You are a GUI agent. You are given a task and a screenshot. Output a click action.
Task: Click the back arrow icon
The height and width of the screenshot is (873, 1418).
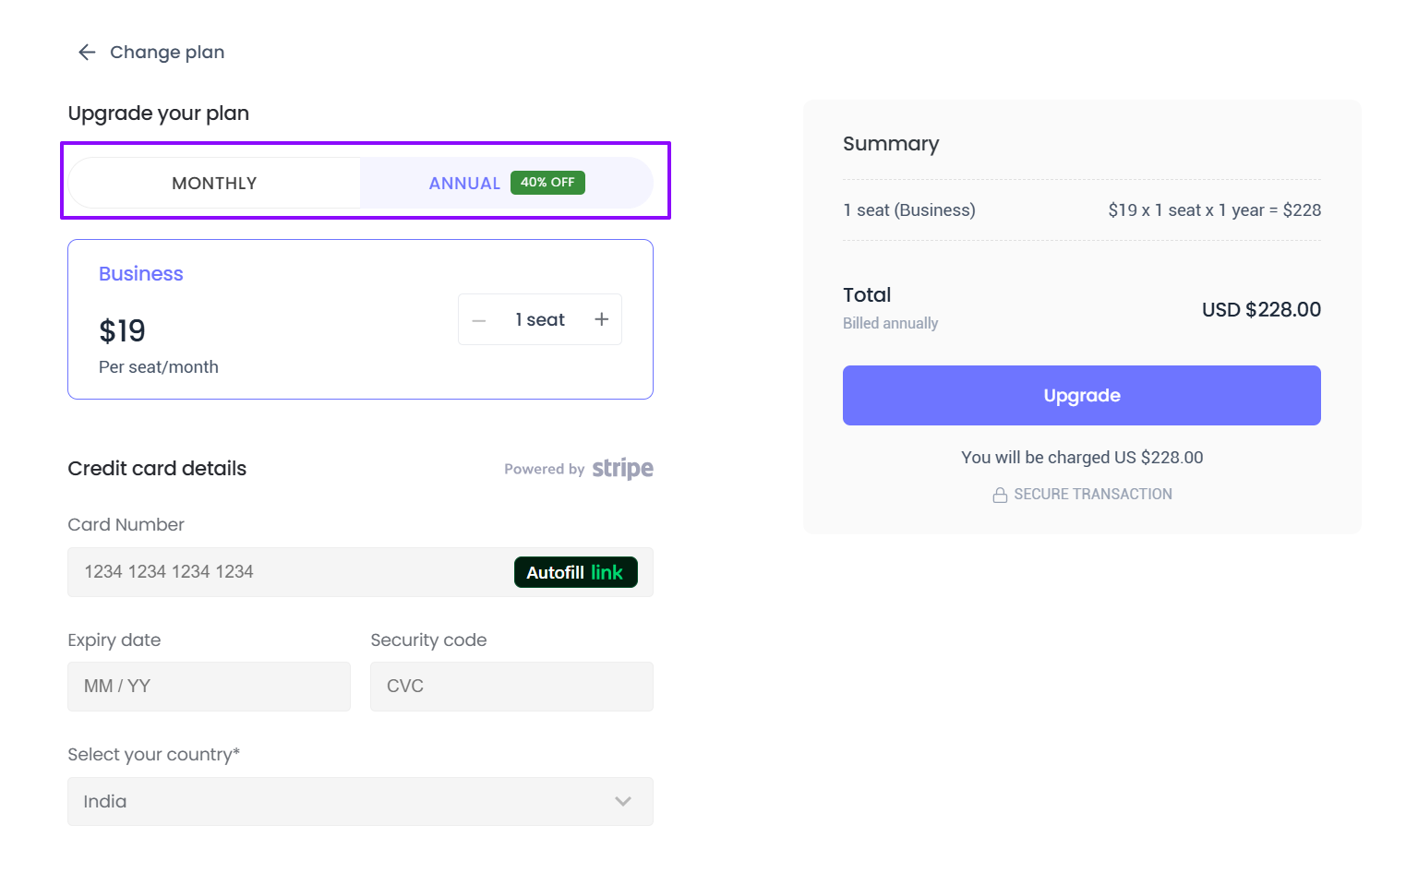pyautogui.click(x=87, y=53)
